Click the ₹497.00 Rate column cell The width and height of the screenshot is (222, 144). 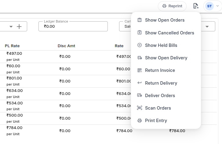(x=124, y=56)
